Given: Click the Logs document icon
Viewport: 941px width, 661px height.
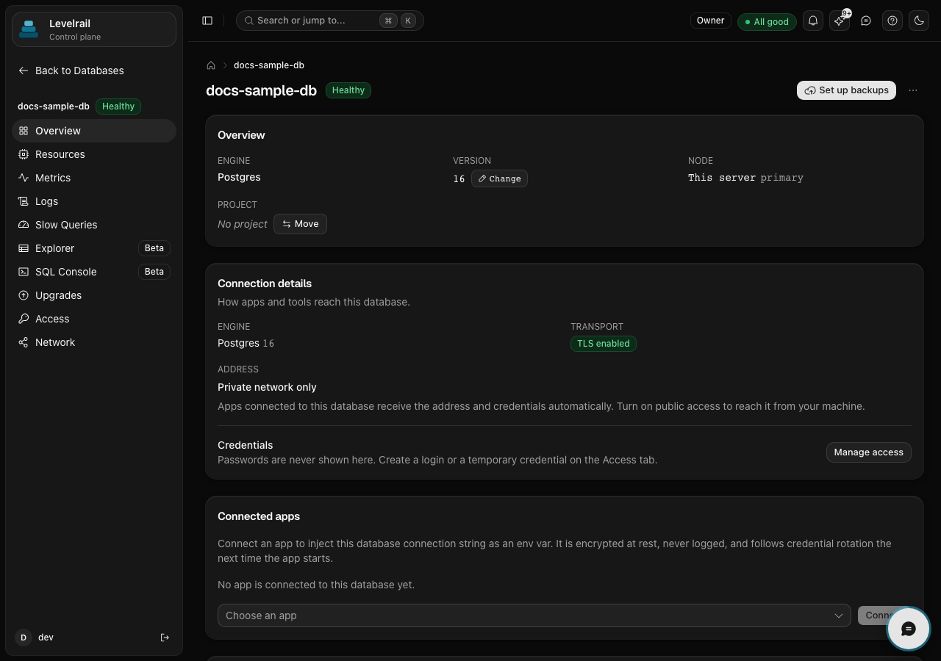Looking at the screenshot, I should pos(24,201).
